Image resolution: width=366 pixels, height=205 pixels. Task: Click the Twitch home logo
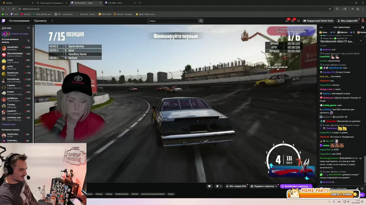(3, 21)
